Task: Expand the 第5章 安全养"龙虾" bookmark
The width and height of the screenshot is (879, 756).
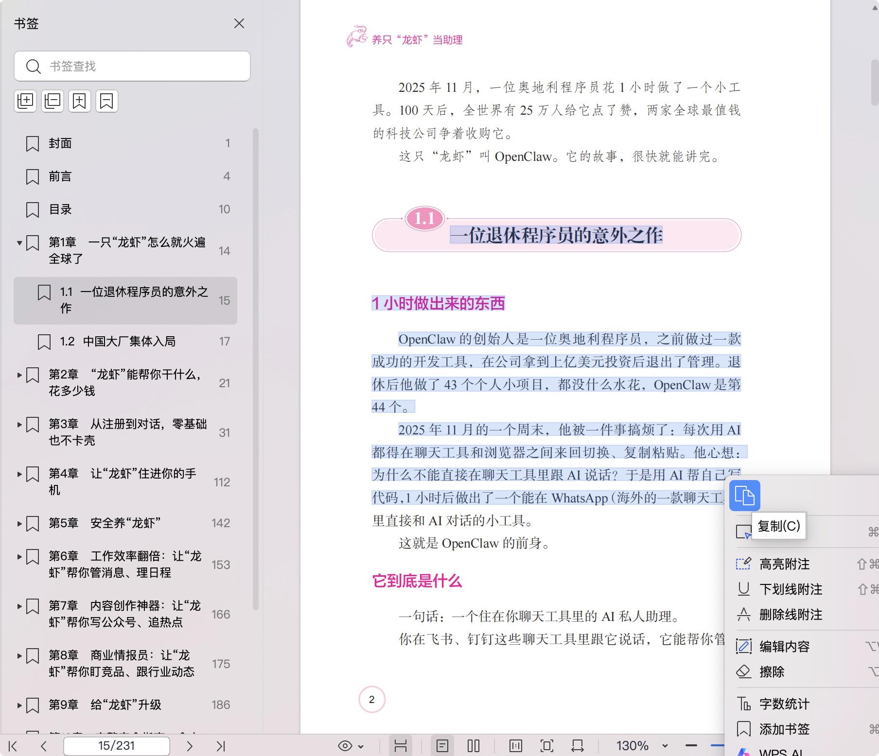Action: click(19, 524)
